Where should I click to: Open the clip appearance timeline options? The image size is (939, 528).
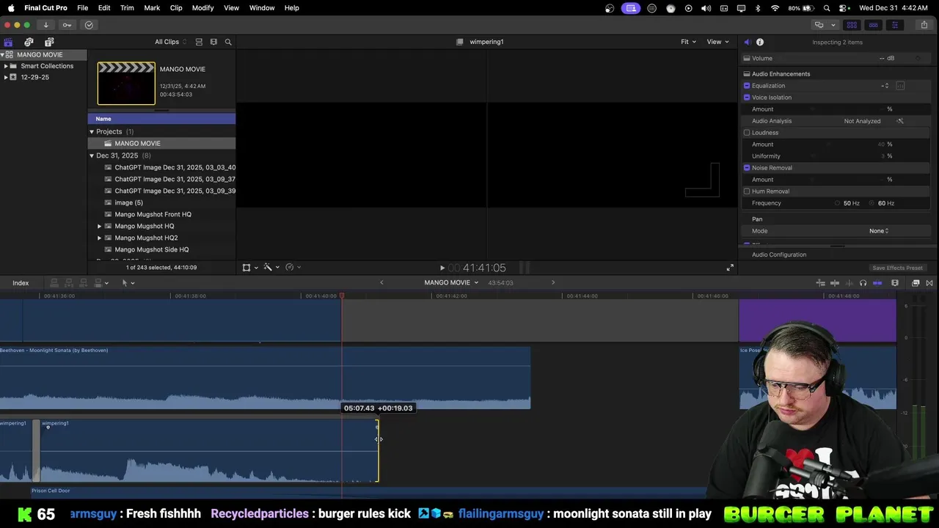tap(895, 283)
